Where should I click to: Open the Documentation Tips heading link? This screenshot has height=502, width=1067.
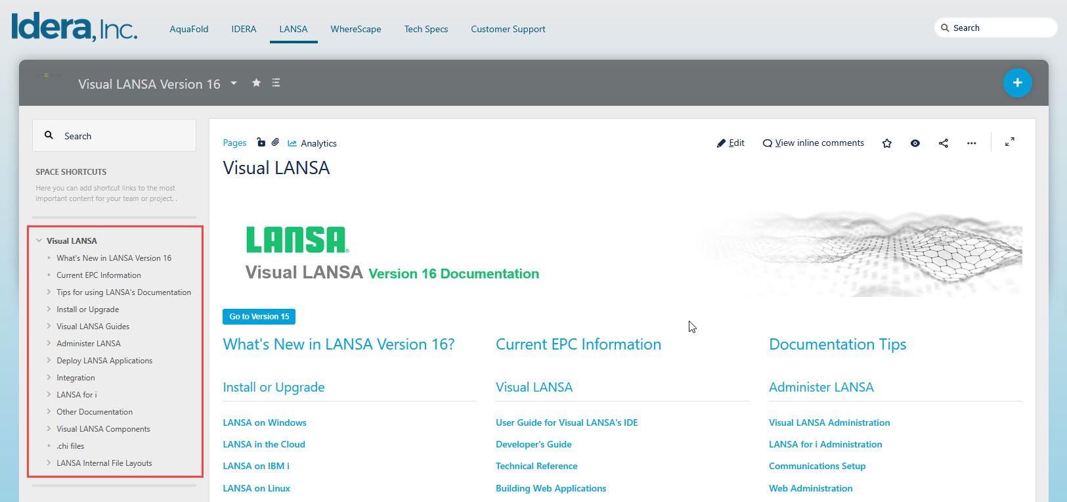click(x=838, y=344)
